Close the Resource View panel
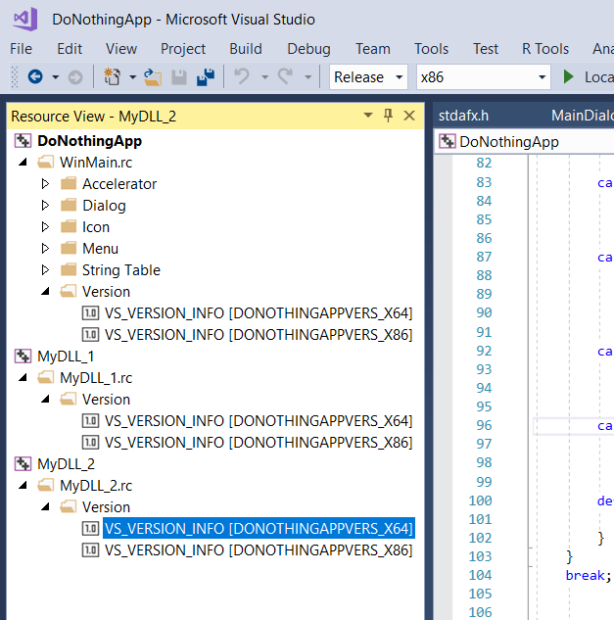 (409, 116)
